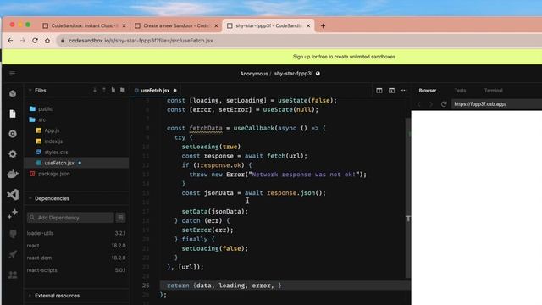Click setData(jsonData) line in editor
Screen dimensions: 542x305
coord(214,211)
